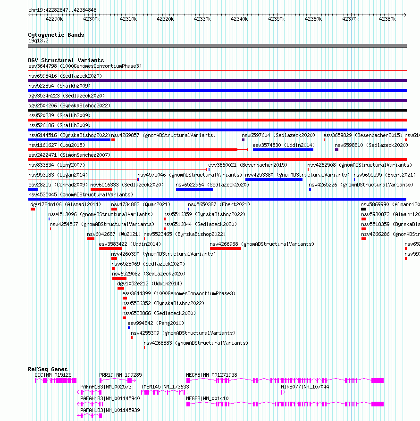420x421 pixels.
Task: Click MIR8077|NR_107044 gene label
Action: [305, 387]
